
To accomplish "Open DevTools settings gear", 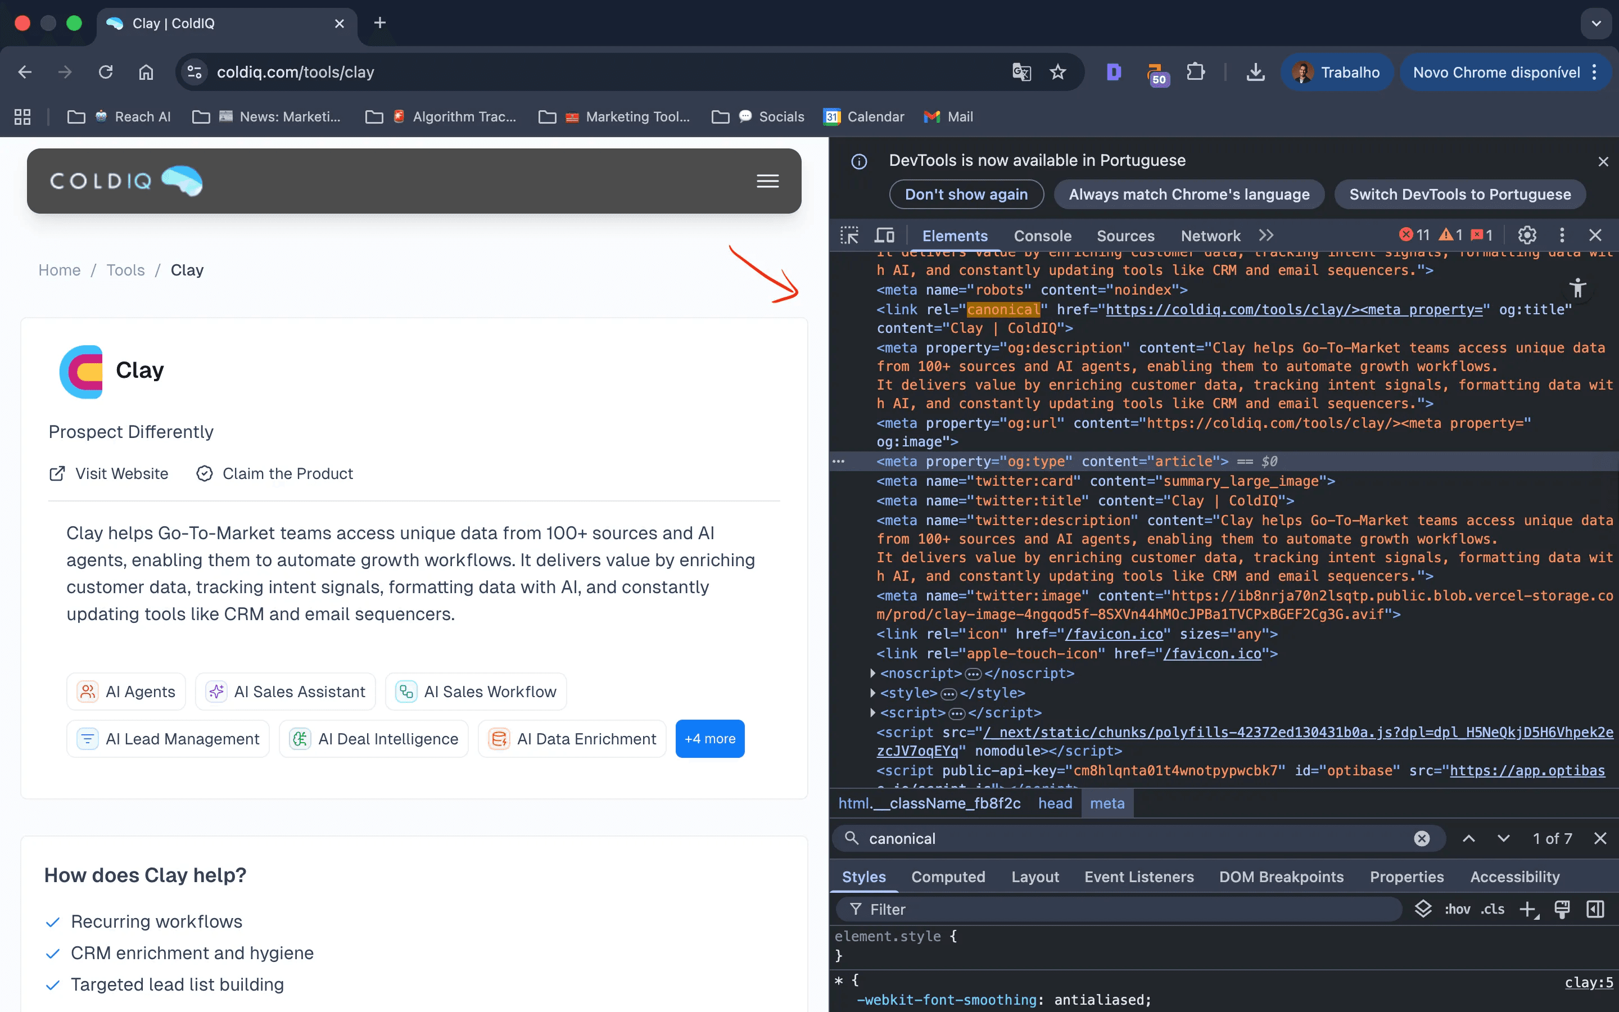I will pos(1527,235).
